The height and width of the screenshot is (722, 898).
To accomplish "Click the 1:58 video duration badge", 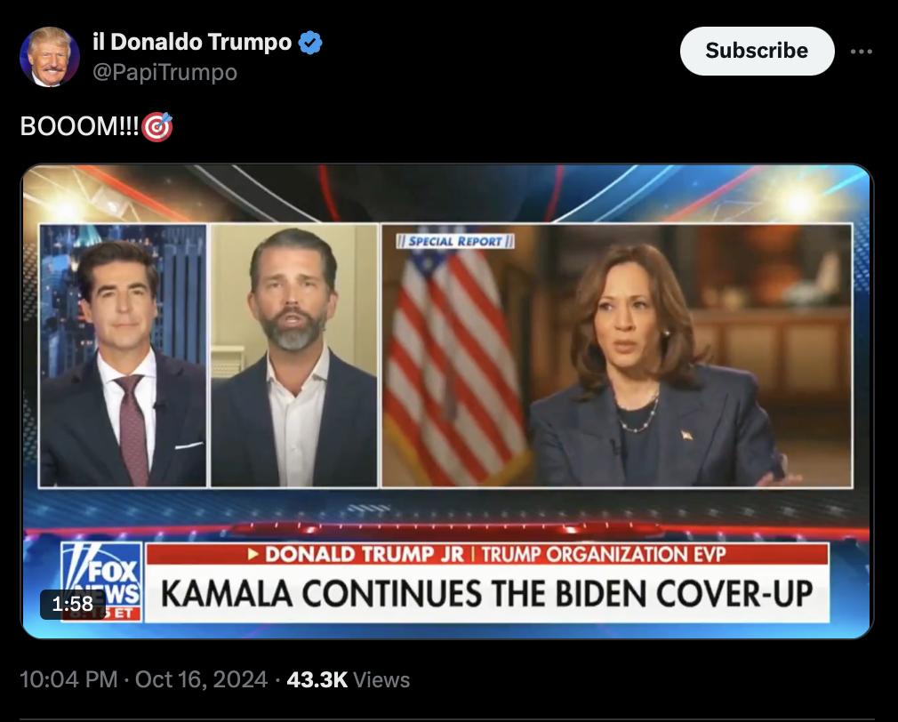I will tap(72, 604).
